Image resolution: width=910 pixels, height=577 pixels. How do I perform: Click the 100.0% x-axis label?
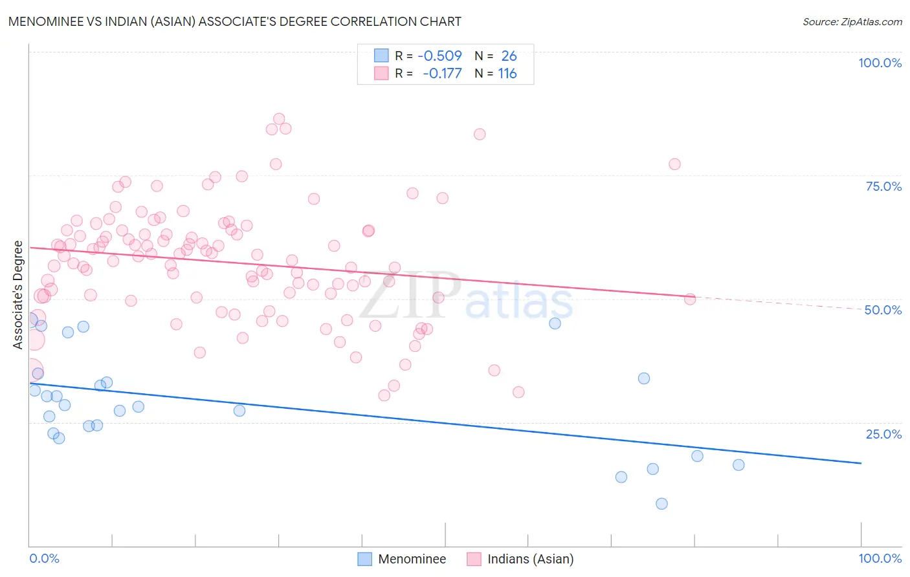(880, 558)
